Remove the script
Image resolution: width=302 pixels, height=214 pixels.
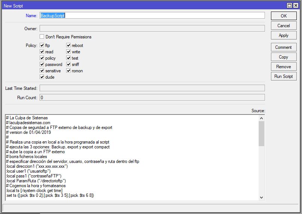coord(283,67)
